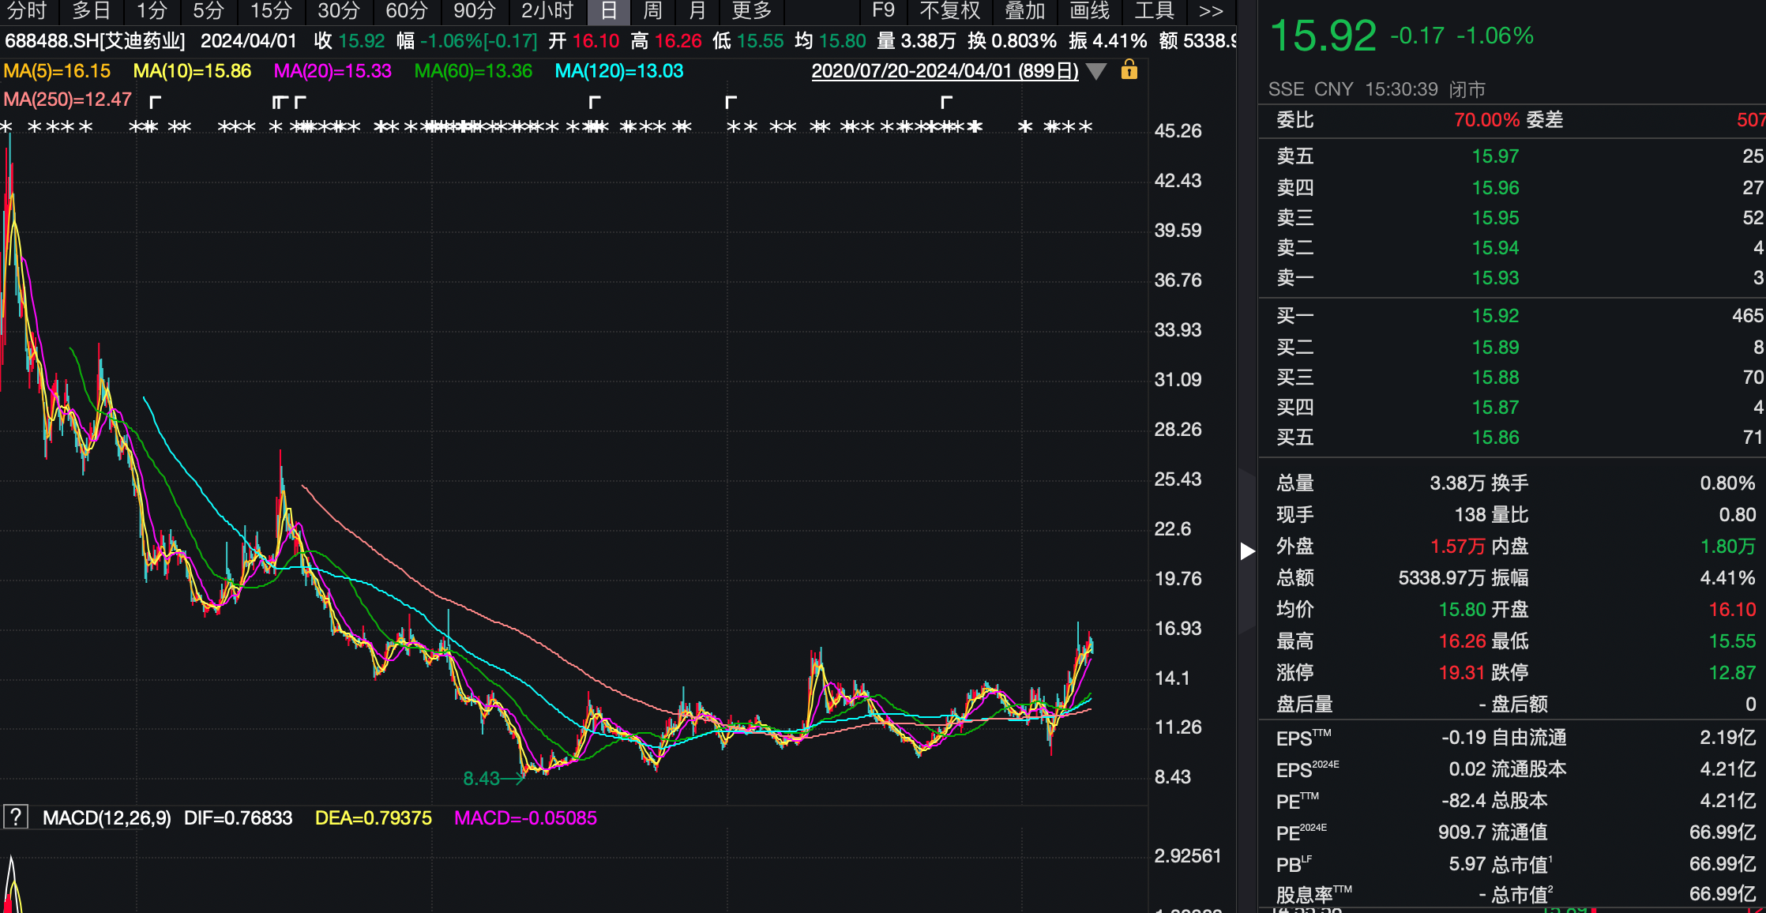Collapse the side panel with white arrow
The width and height of the screenshot is (1766, 913).
1247,550
